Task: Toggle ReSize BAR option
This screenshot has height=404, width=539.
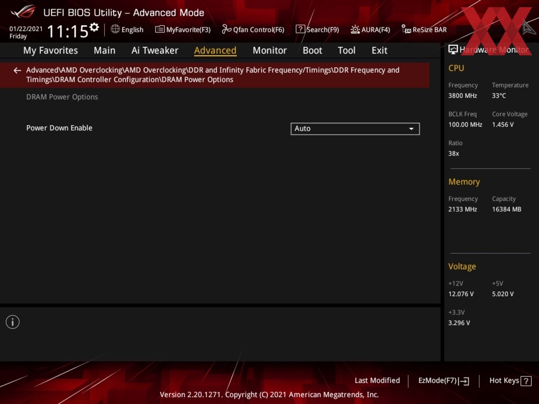Action: coord(424,29)
